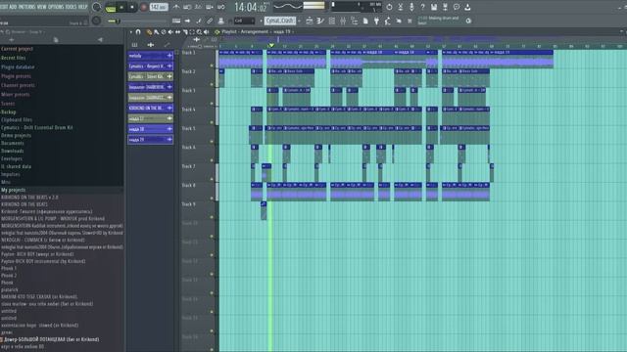627x352 pixels.
Task: Toggle the playlist magnet snap icon
Action: coord(138,32)
